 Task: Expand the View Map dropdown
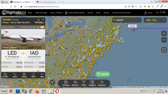pyautogui.click(x=155, y=20)
